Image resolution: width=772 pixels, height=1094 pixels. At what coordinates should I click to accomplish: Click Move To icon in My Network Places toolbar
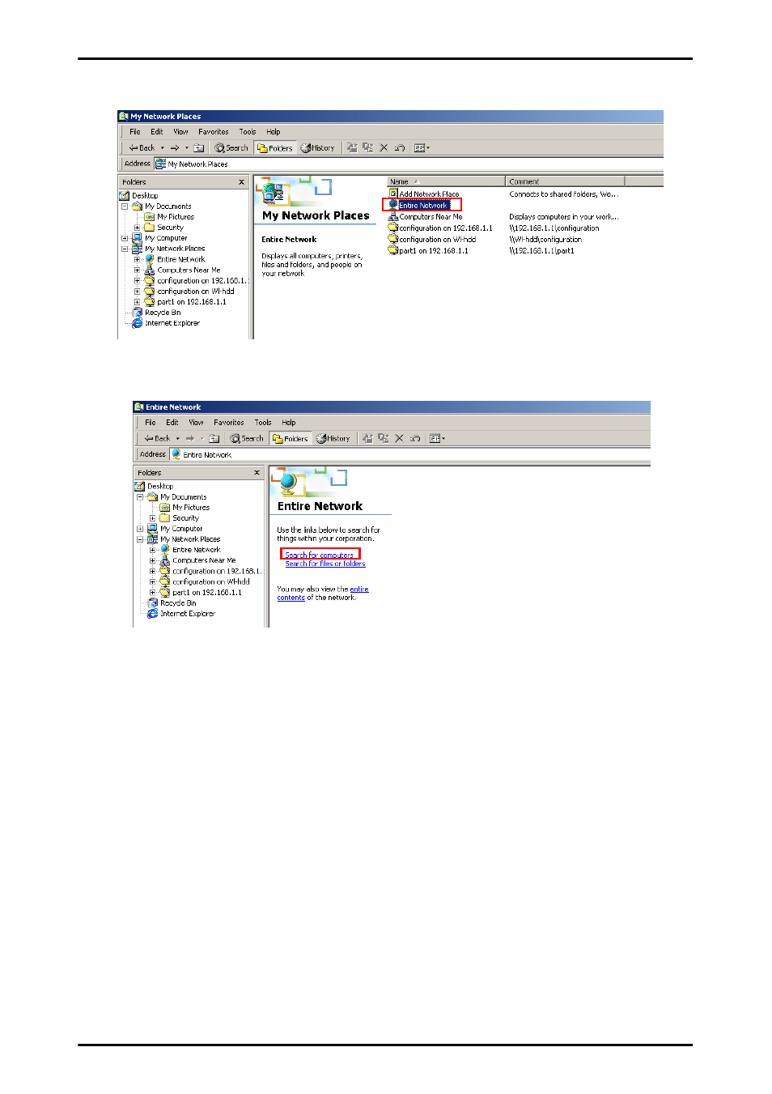click(x=352, y=148)
